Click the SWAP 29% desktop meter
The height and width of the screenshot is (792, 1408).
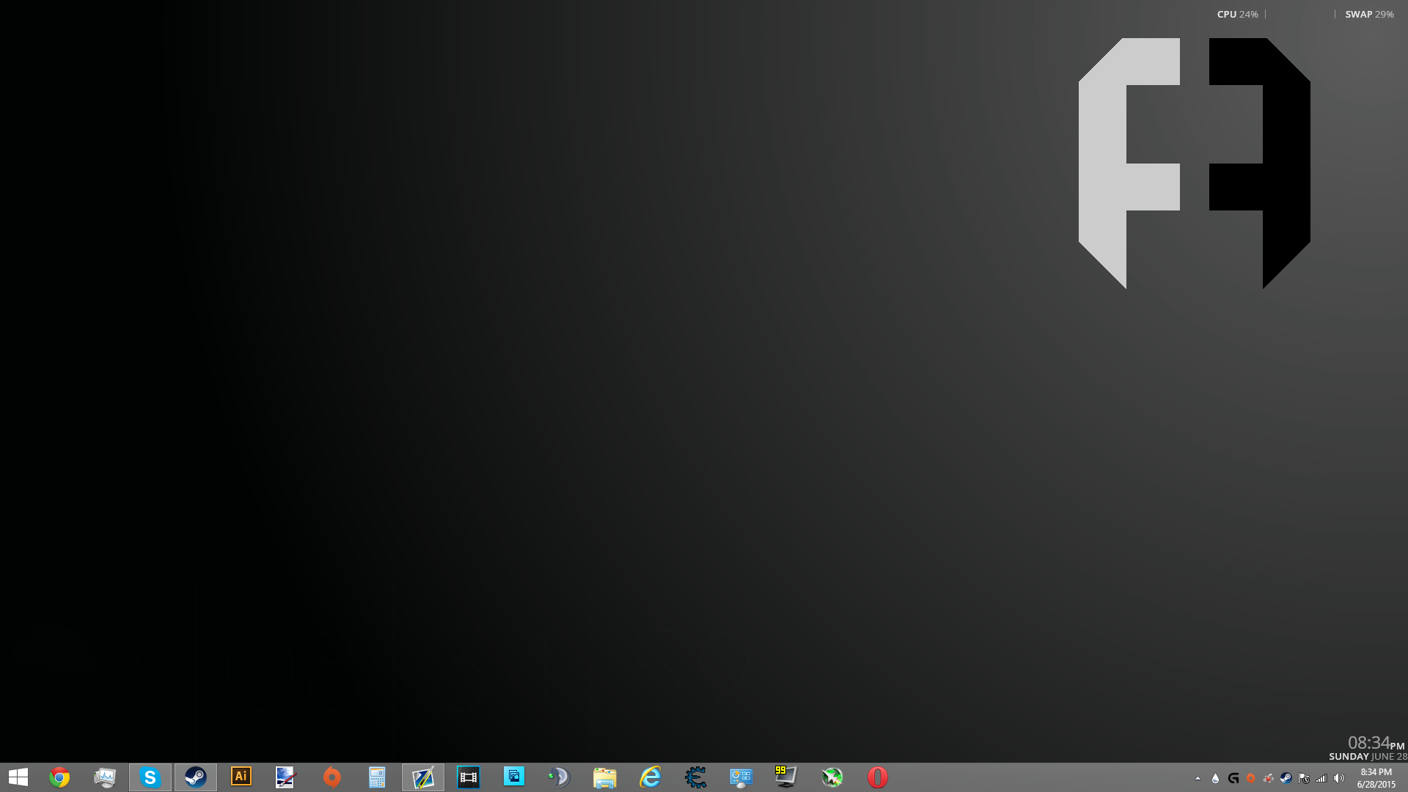click(1369, 15)
